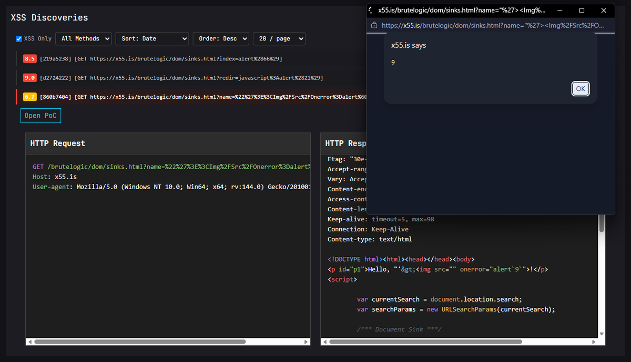631x362 pixels.
Task: Click the opening script tag line in response
Action: (x=342, y=279)
